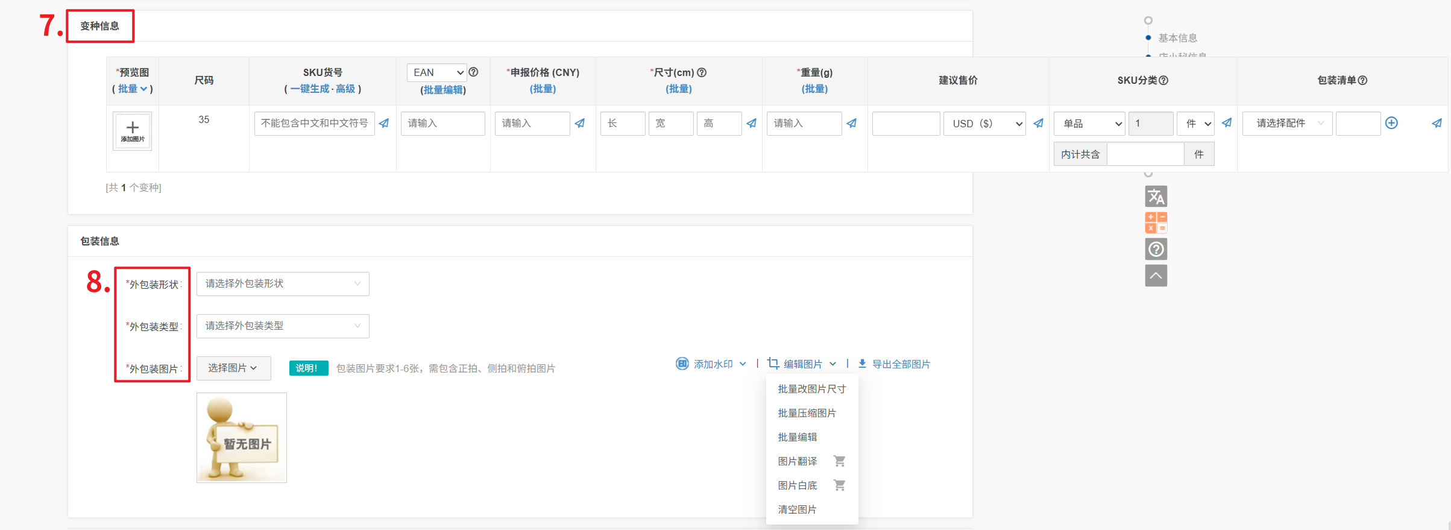The image size is (1451, 530).
Task: Select 批量改图片尺寸 from the edit menu
Action: pos(811,389)
